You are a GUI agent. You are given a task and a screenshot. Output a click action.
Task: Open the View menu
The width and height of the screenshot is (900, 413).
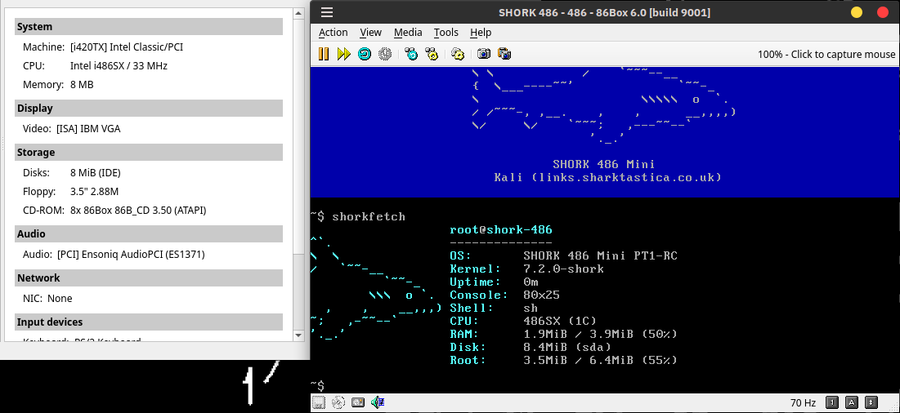pos(371,33)
